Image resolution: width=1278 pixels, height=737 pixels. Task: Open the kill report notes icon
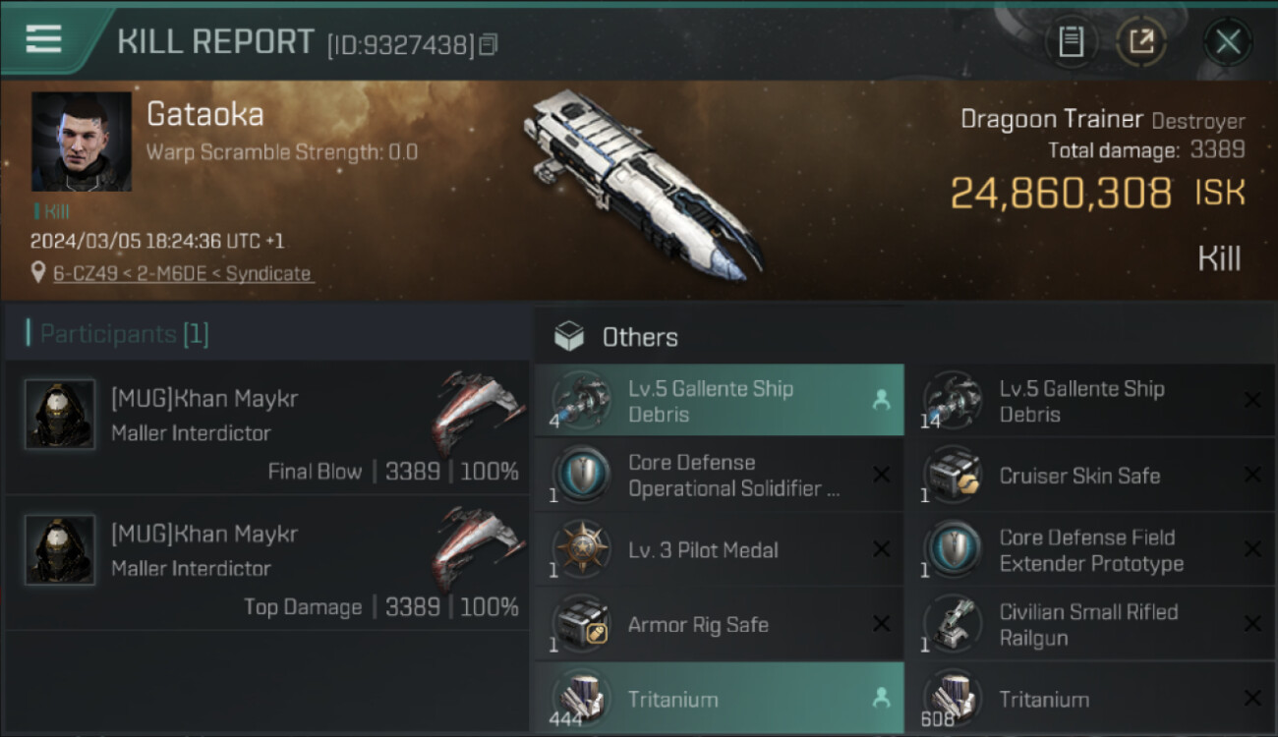[x=1071, y=41]
